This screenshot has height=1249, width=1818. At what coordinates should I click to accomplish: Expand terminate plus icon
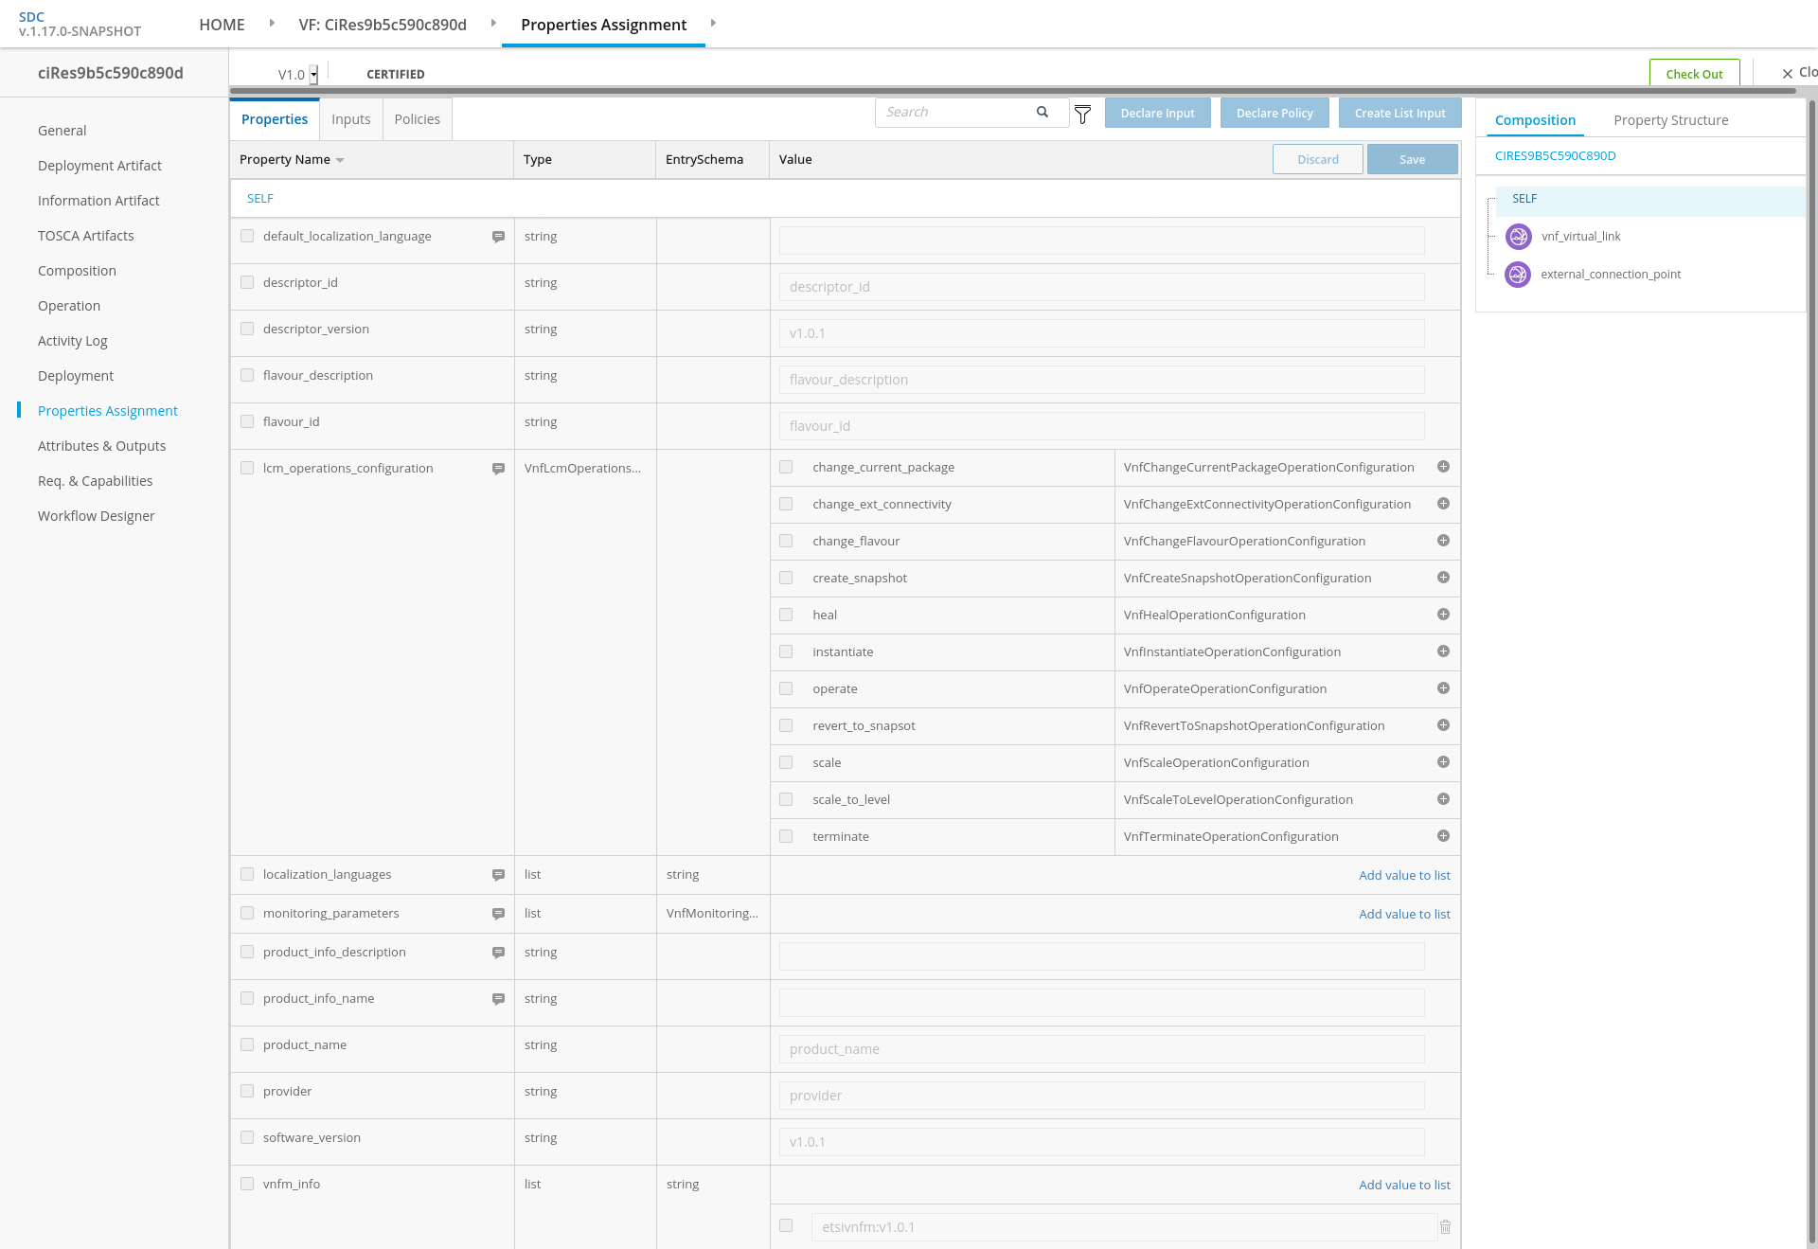[x=1443, y=836]
